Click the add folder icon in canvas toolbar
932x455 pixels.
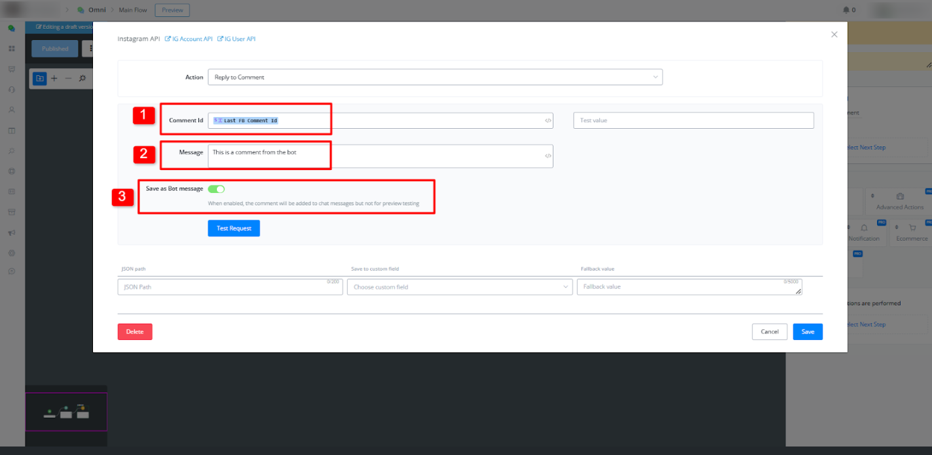(40, 78)
